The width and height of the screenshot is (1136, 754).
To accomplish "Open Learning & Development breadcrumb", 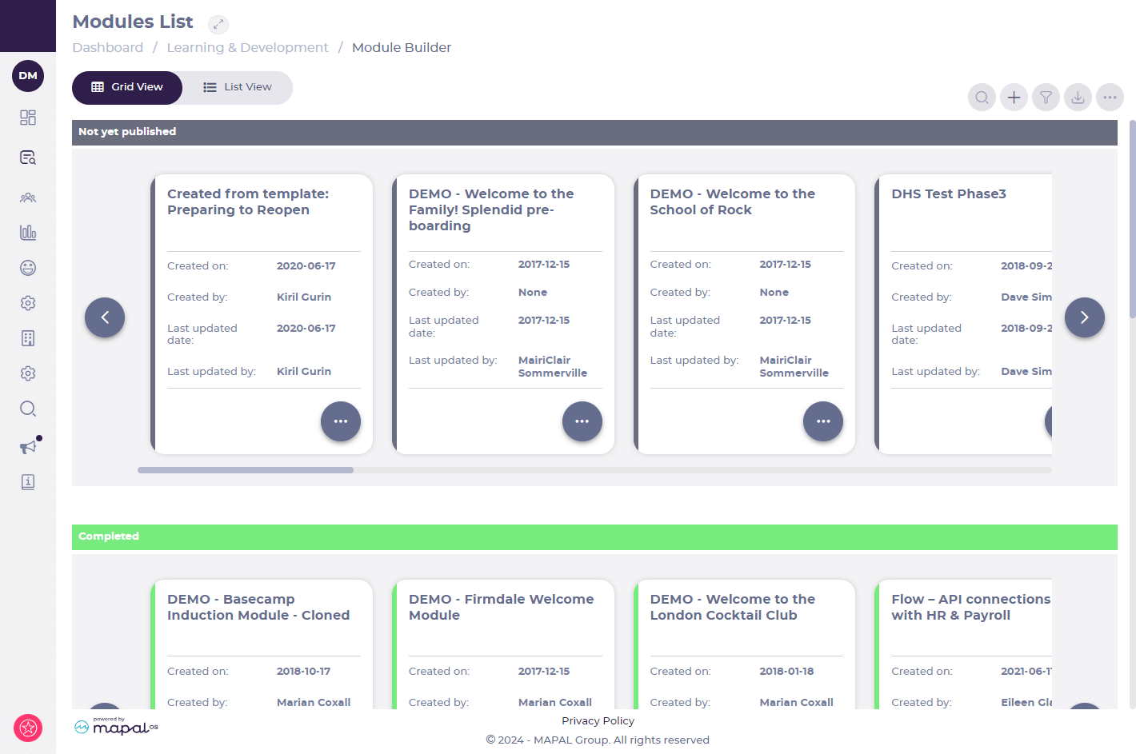I will click(x=247, y=47).
